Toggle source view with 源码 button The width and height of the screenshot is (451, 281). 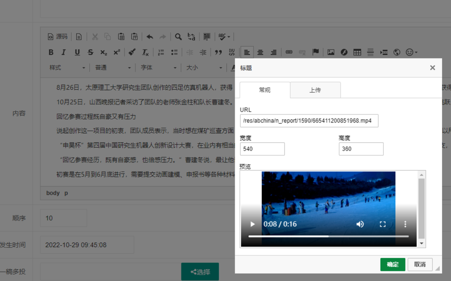point(58,36)
